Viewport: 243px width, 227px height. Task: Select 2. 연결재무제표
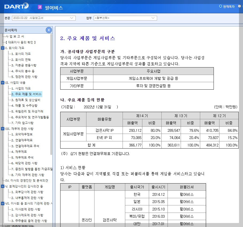tap(22, 140)
